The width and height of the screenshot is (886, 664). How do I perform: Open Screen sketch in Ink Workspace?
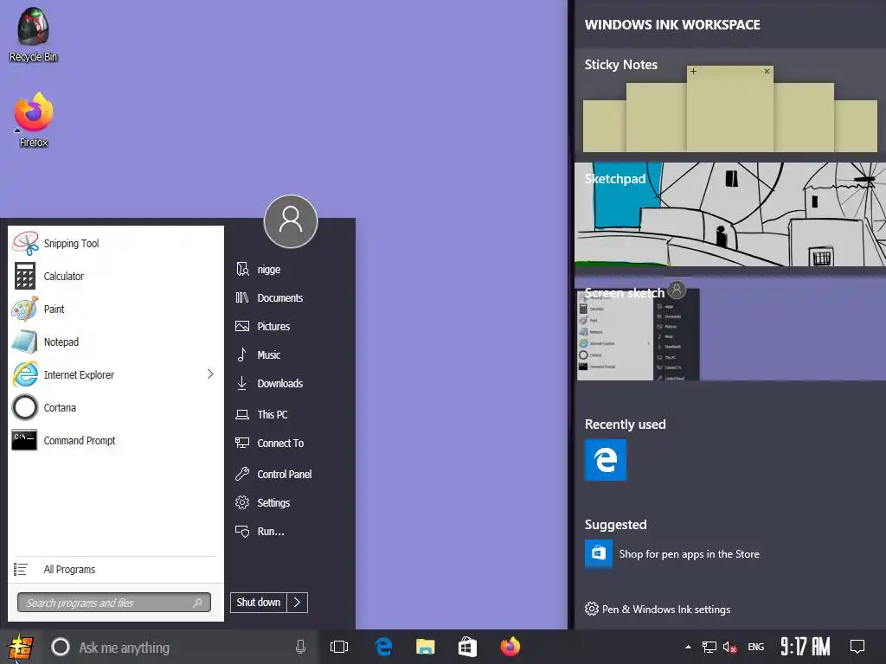click(x=730, y=329)
